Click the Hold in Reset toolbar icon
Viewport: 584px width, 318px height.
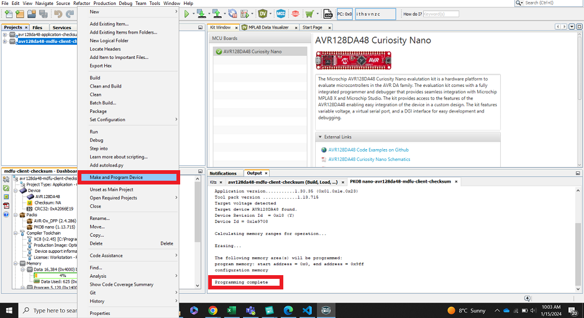click(232, 14)
